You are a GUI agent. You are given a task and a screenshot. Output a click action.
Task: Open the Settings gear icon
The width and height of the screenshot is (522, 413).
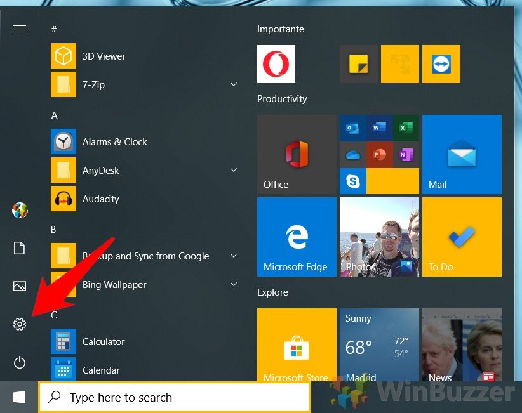[20, 324]
